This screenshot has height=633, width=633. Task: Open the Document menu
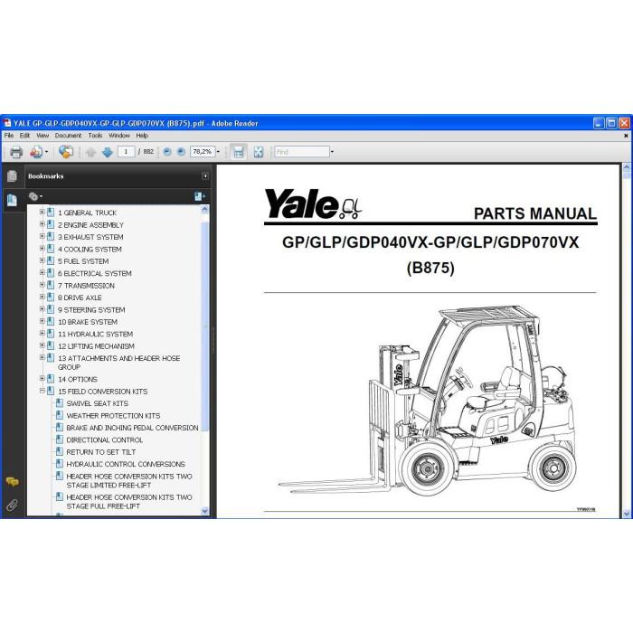coord(68,136)
